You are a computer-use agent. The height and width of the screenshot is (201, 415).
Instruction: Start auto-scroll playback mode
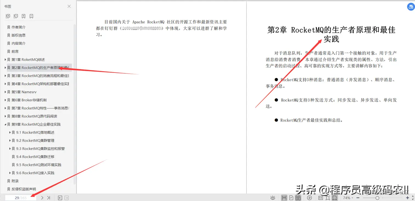309,197
